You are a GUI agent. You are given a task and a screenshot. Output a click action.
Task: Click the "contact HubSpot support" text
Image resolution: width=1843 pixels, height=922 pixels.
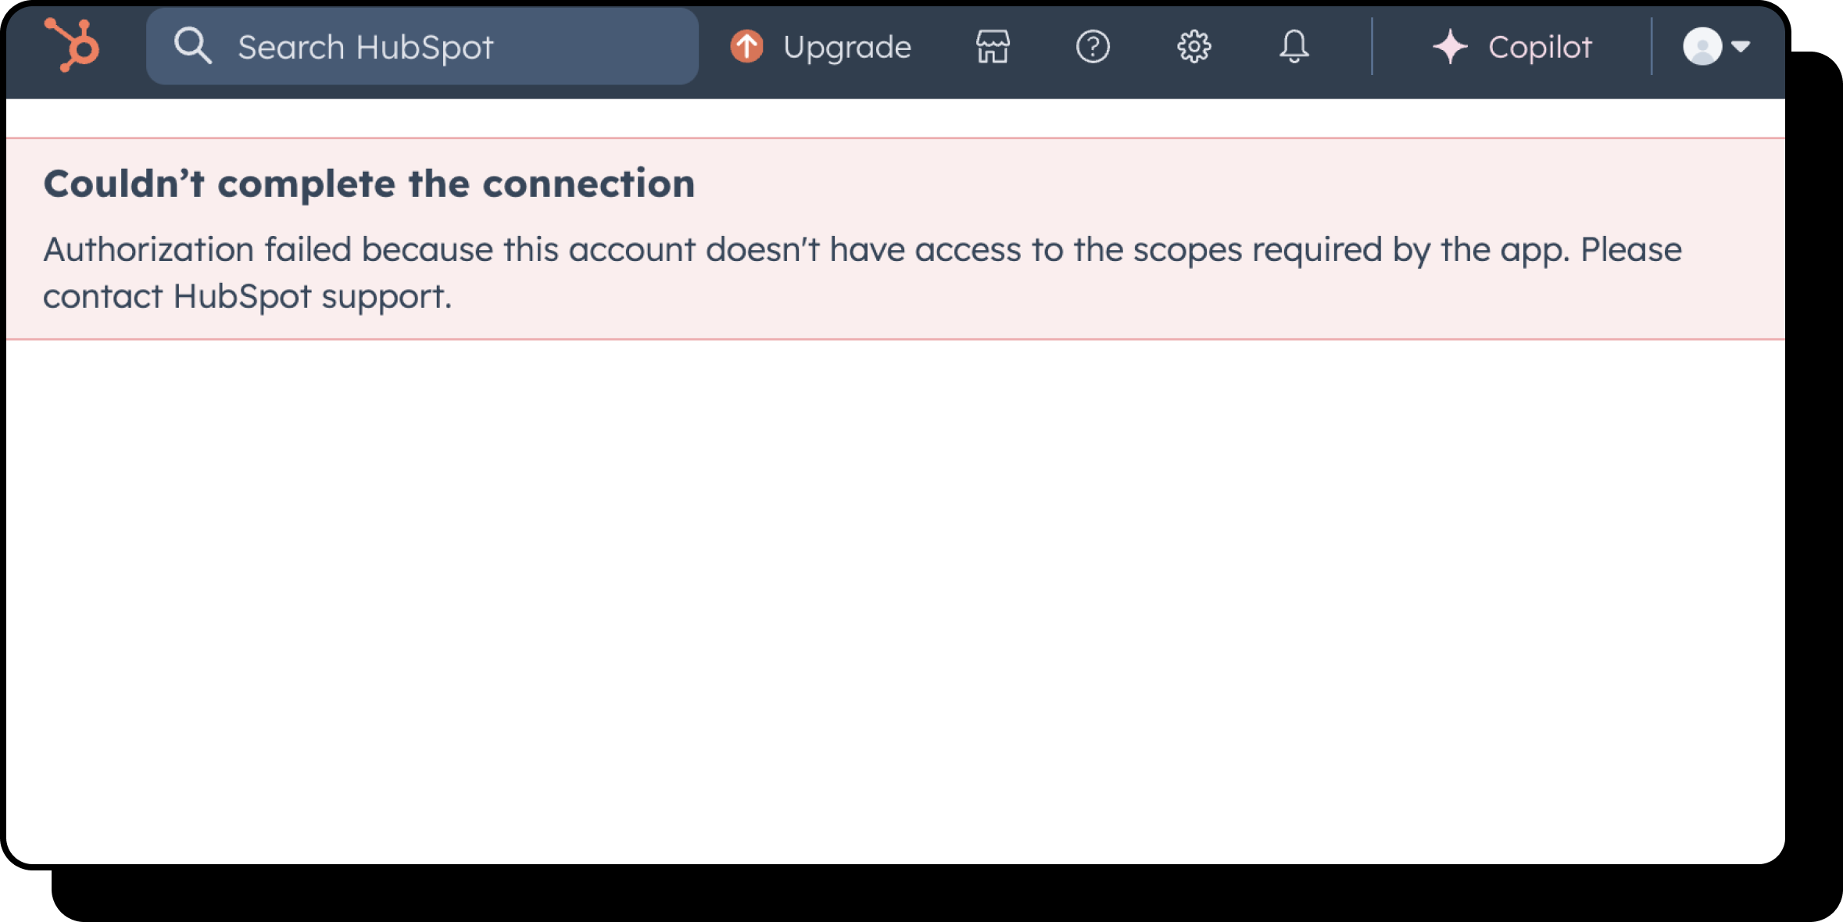(247, 297)
